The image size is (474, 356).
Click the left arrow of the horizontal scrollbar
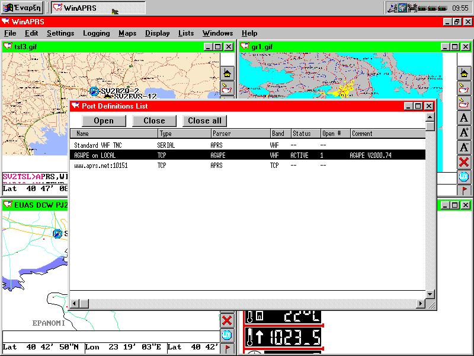click(x=75, y=303)
